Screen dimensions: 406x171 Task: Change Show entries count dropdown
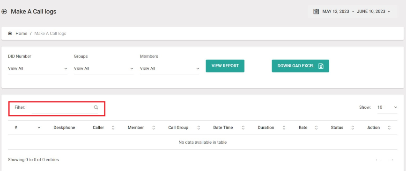point(387,107)
